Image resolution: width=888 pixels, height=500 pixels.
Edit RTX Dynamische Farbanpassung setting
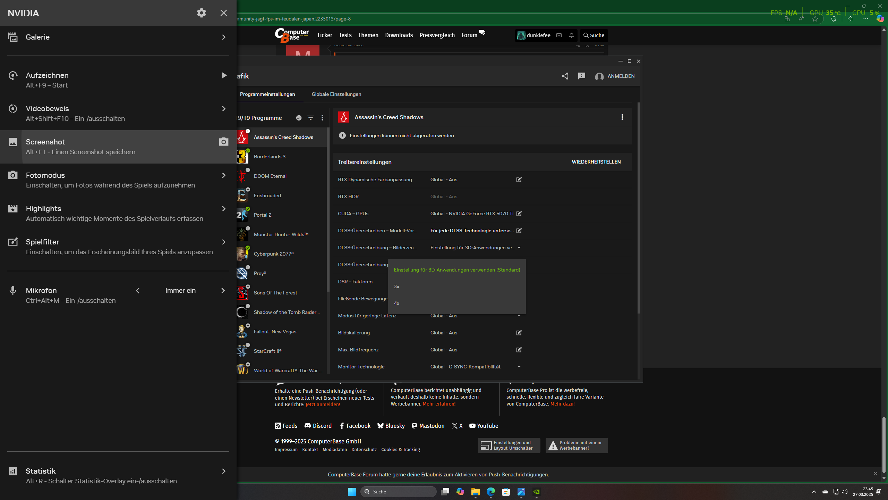pyautogui.click(x=519, y=180)
